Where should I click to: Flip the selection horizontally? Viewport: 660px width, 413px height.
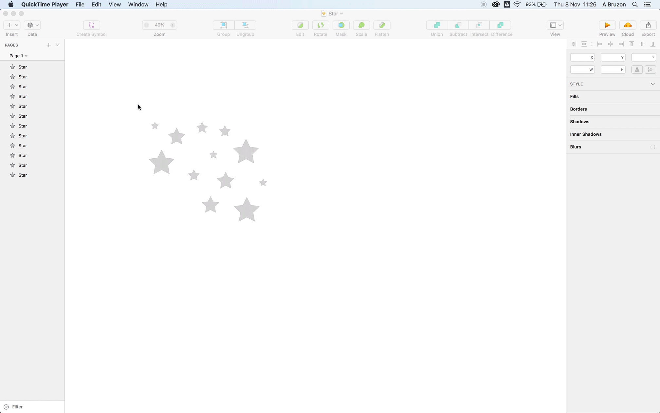tap(637, 69)
